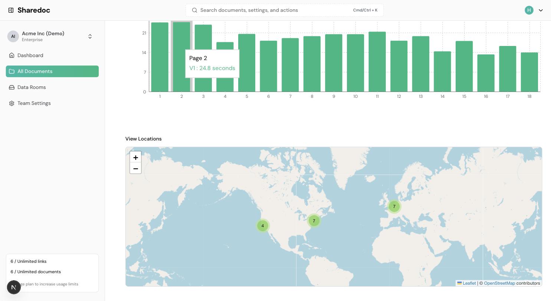Open Team Settings

52,103
